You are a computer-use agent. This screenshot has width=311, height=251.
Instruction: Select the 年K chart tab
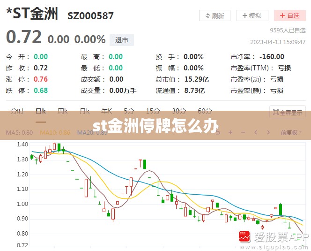pos(106,111)
